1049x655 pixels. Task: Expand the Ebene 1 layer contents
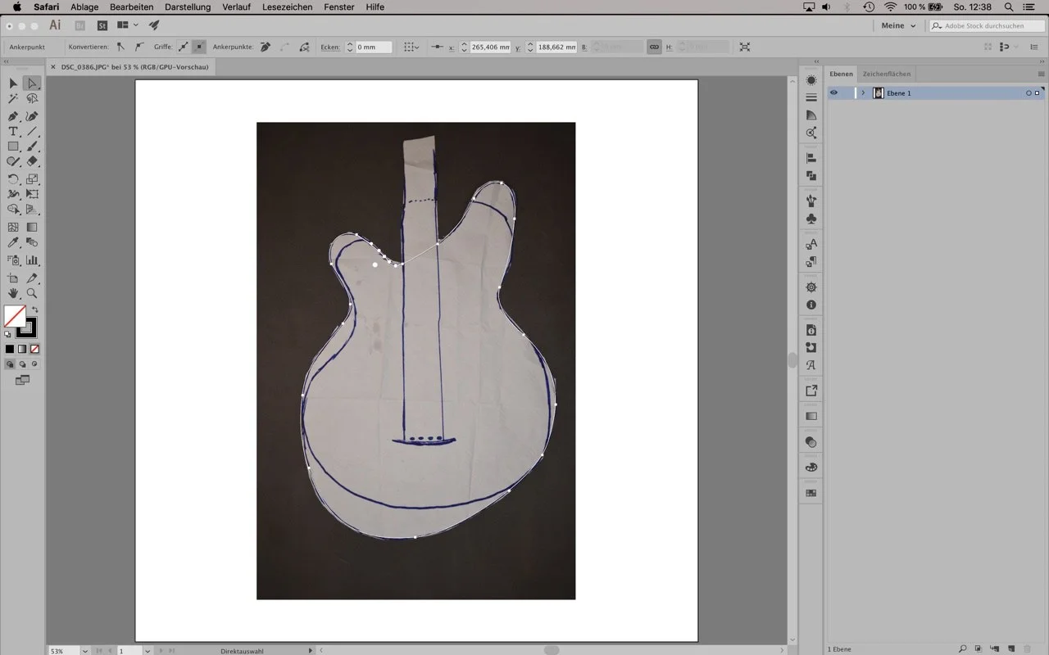(863, 93)
